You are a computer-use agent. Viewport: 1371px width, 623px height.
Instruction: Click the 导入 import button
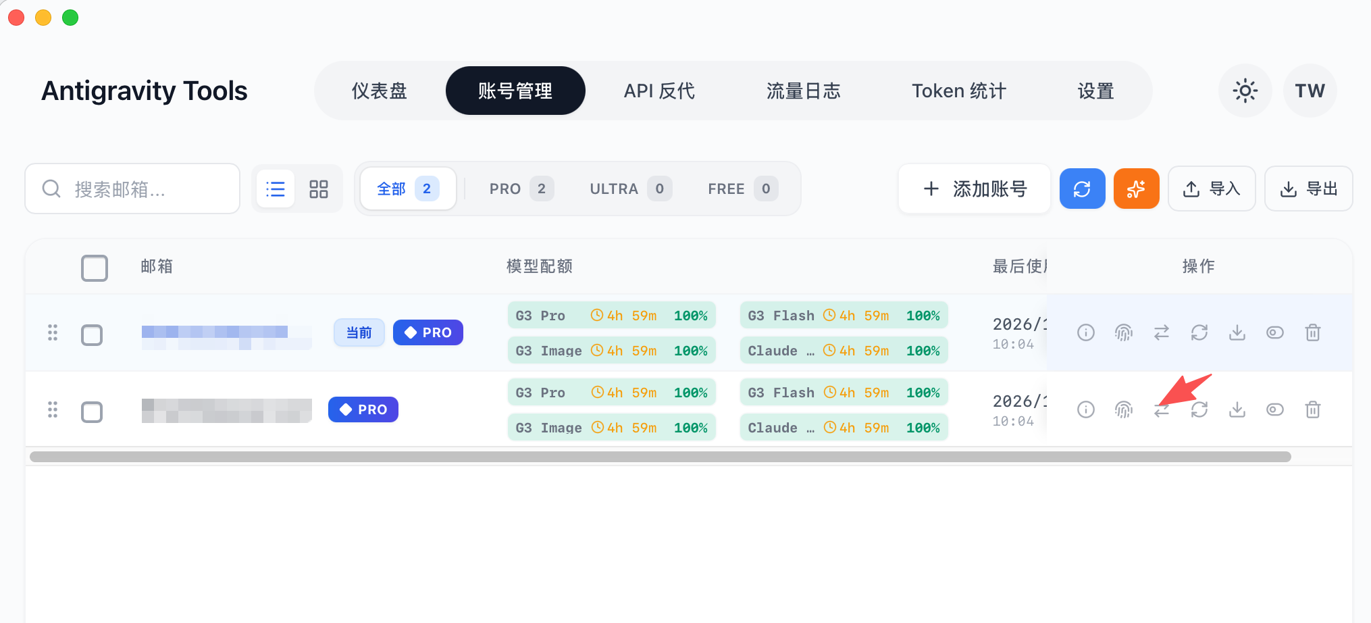pos(1212,189)
